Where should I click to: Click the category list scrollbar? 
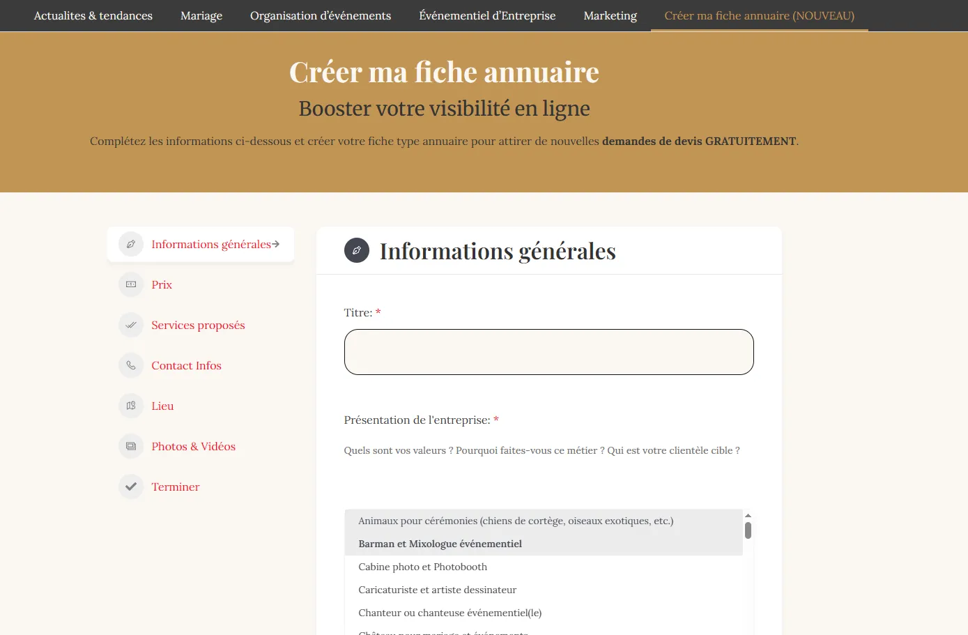click(748, 530)
